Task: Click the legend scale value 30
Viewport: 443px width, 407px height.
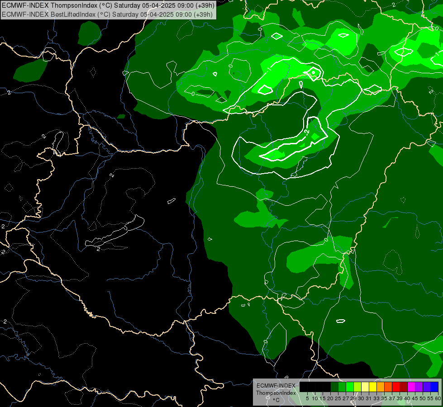Action: tap(361, 398)
